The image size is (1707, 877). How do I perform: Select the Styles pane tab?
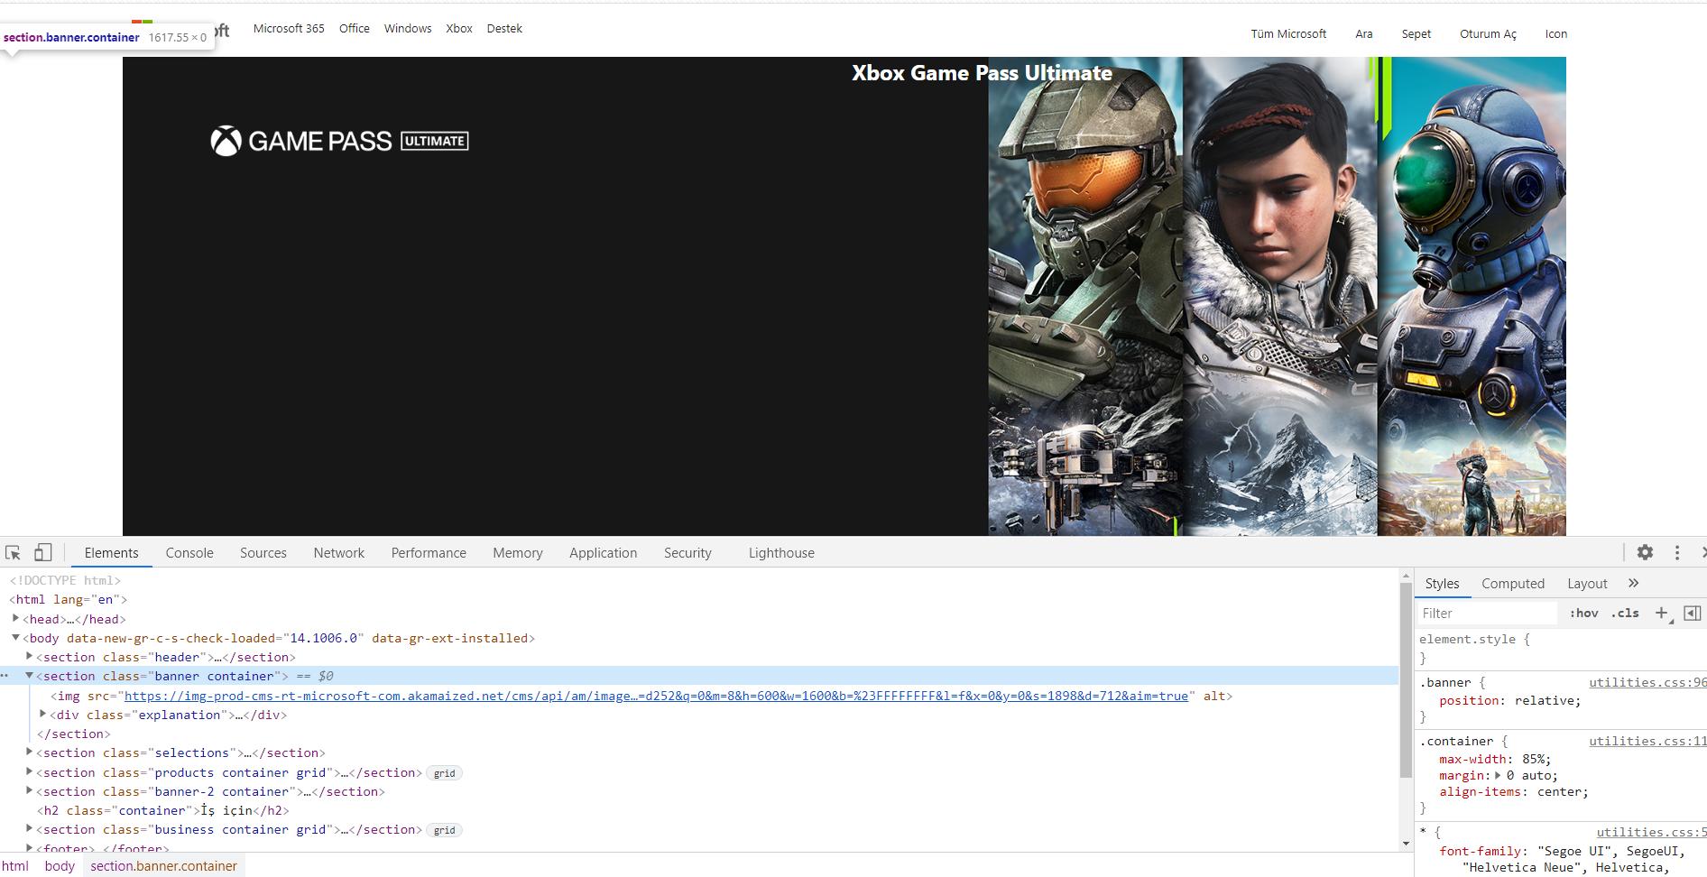(1442, 584)
